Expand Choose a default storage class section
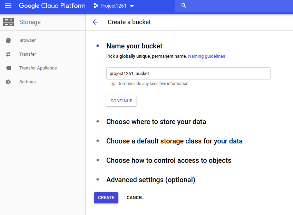 (x=174, y=141)
